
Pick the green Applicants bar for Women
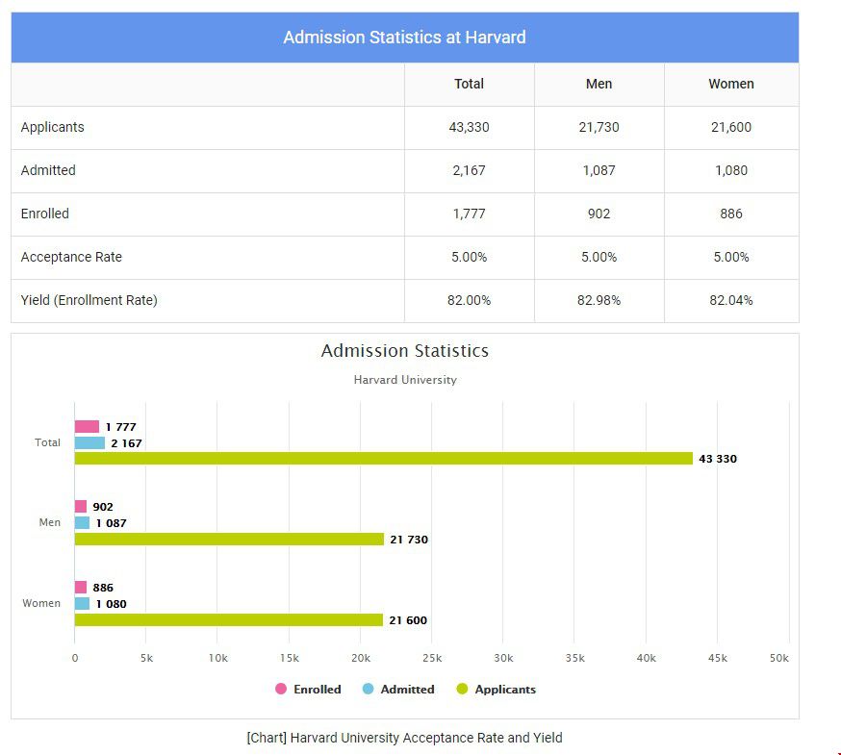[228, 620]
